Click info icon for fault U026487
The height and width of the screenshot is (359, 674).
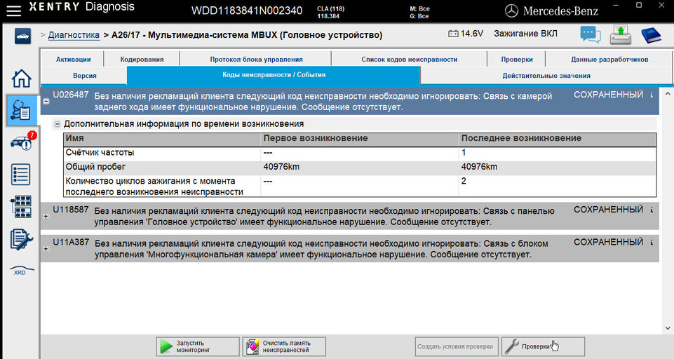[652, 95]
